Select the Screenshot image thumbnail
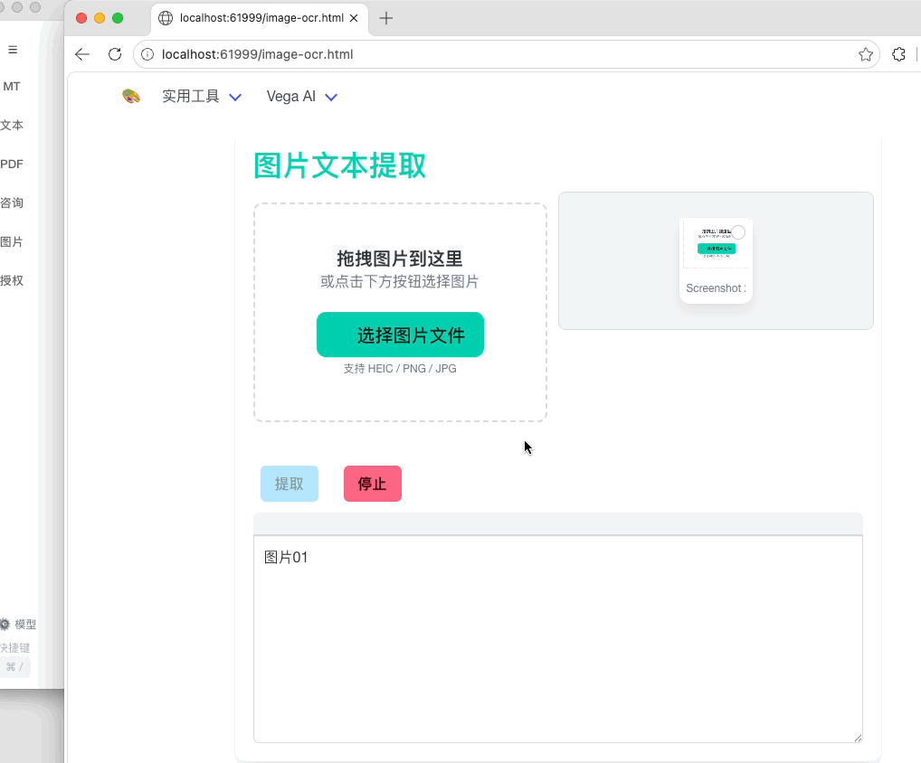The width and height of the screenshot is (921, 763). 716,260
